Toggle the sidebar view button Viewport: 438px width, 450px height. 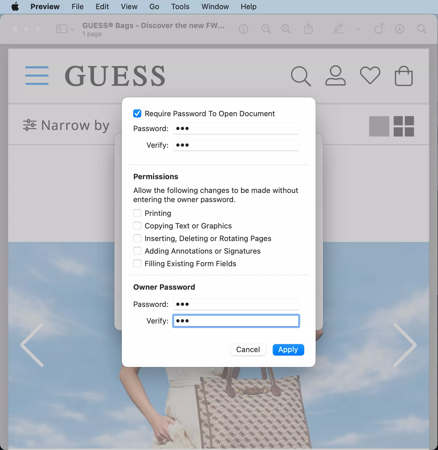point(62,29)
